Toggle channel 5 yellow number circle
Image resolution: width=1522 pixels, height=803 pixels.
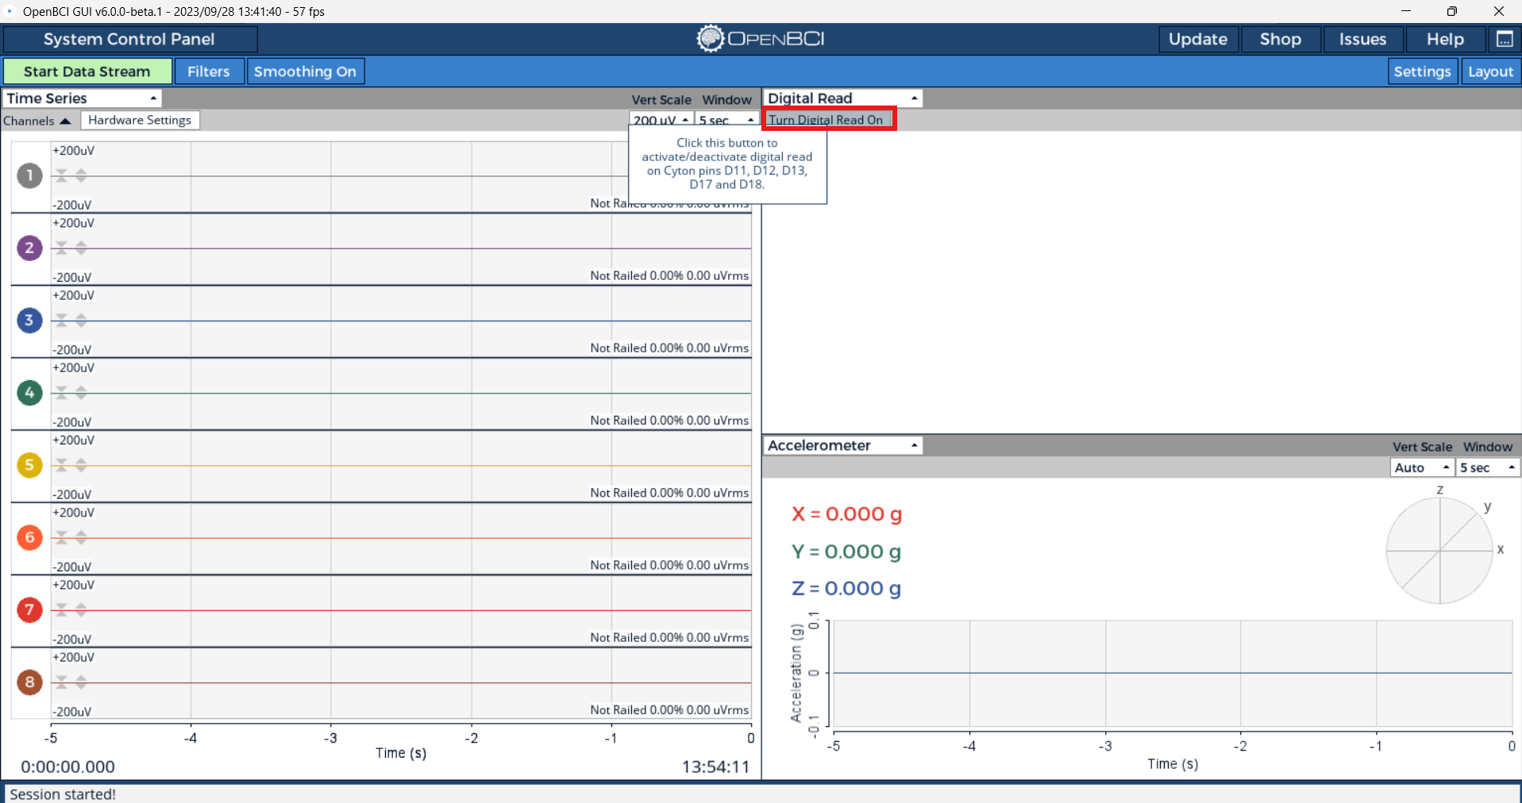(x=29, y=464)
